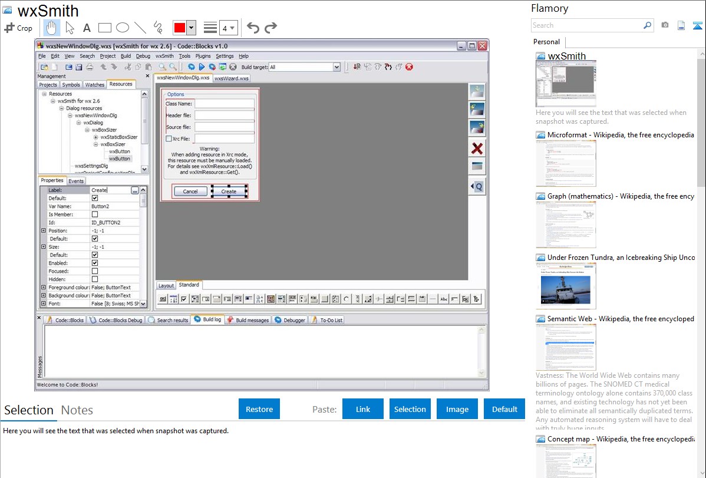Pick the ellipse shape tool
This screenshot has width=706, height=478.
coord(123,28)
